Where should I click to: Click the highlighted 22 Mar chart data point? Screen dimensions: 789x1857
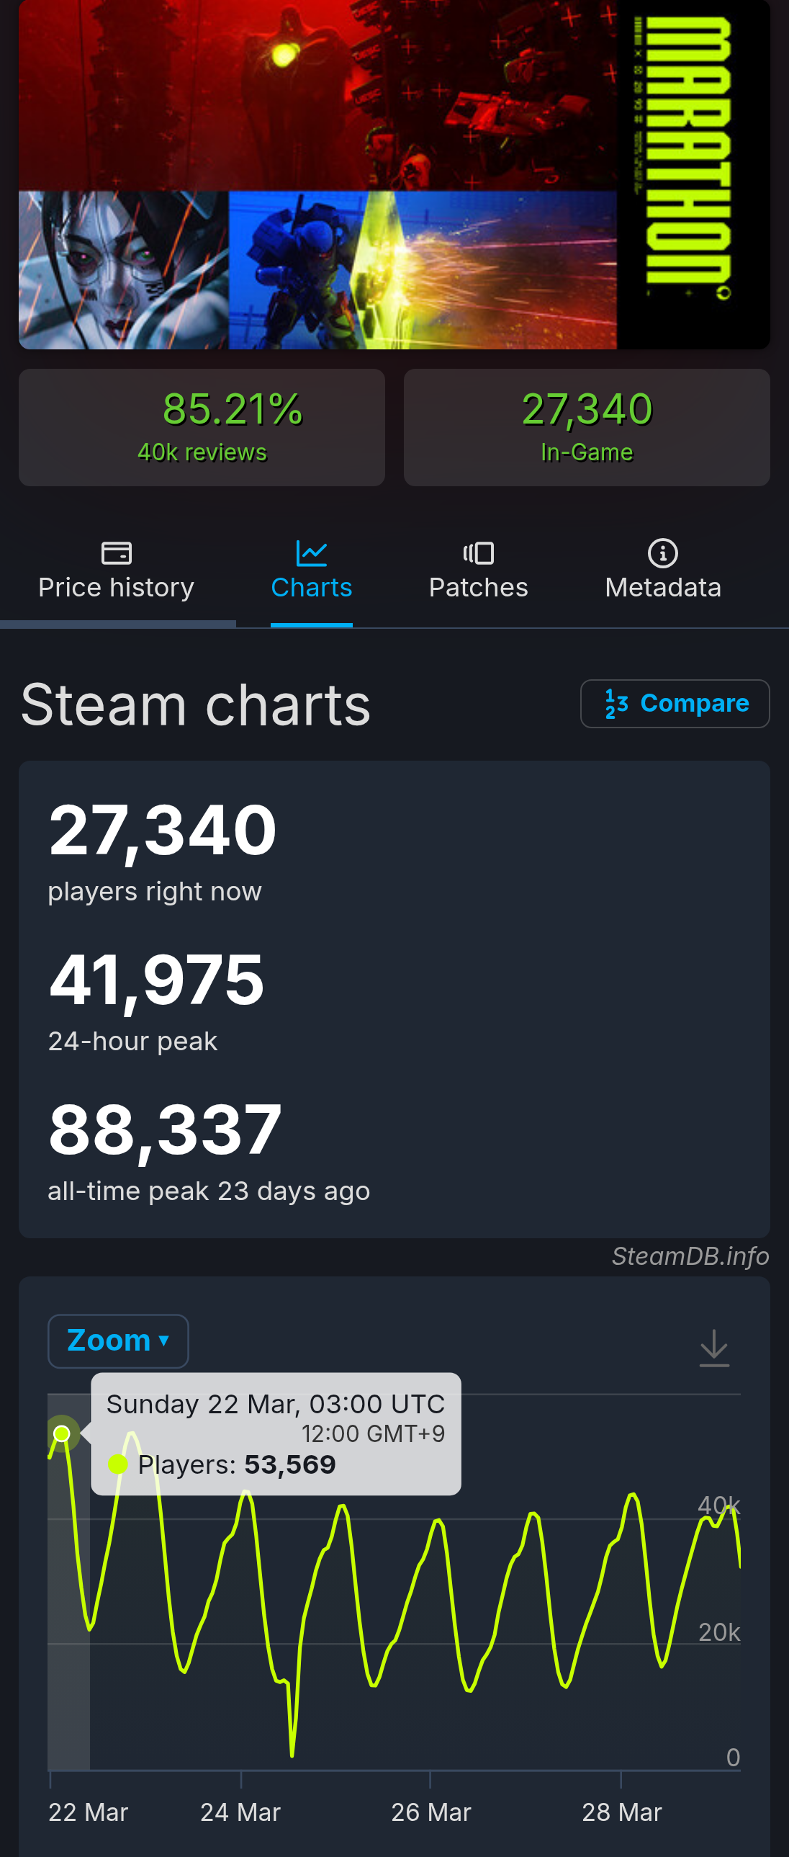[62, 1433]
